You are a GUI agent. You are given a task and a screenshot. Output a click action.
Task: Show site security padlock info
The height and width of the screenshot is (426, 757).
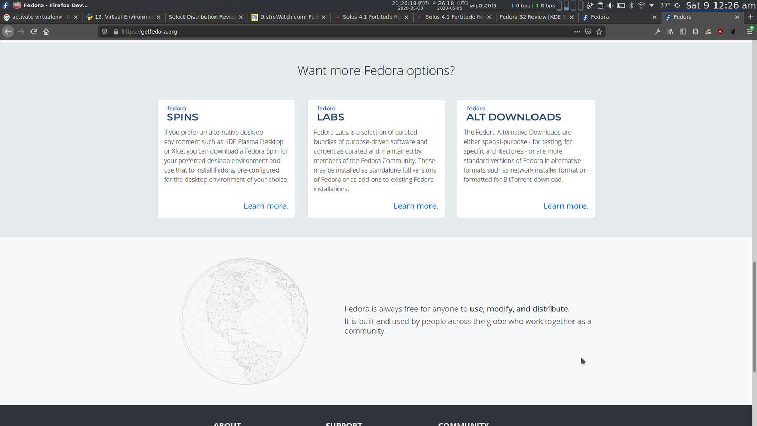coord(116,32)
